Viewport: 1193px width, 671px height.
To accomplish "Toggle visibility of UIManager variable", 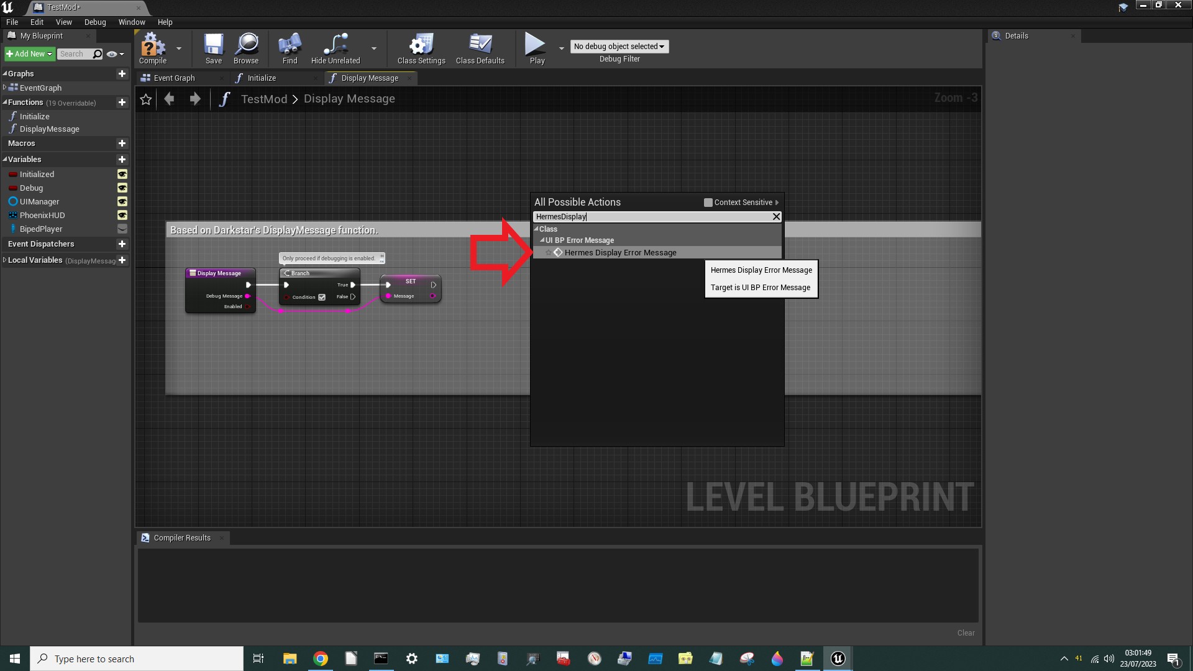I will click(122, 202).
